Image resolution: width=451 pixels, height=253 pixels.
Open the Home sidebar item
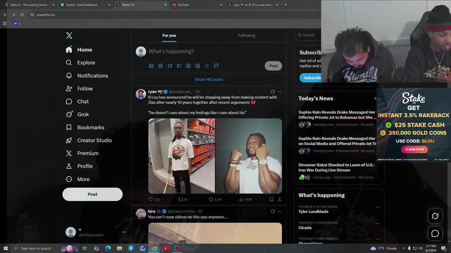[79, 50]
